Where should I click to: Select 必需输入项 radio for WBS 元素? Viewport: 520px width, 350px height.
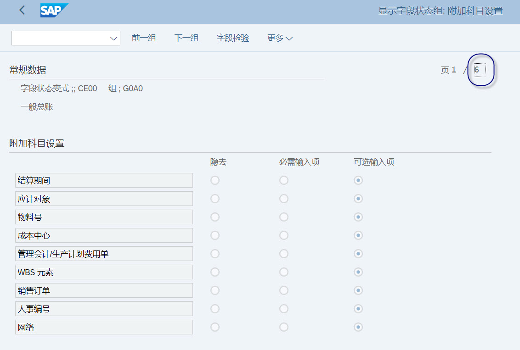coord(283,272)
